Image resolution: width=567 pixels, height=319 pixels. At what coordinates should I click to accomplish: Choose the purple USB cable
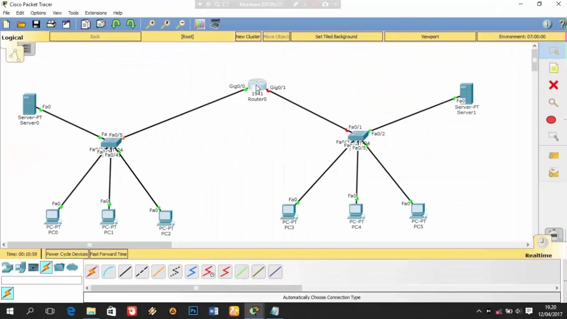pos(275,272)
